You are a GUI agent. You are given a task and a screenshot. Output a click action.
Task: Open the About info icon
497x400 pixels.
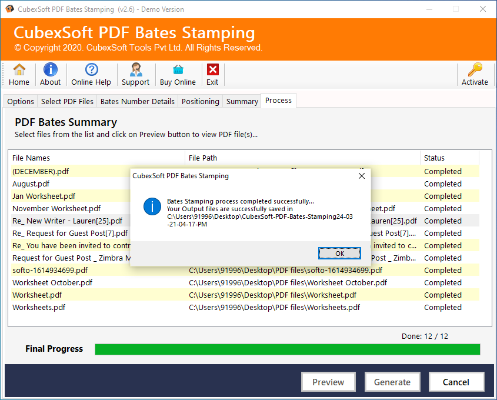point(50,71)
